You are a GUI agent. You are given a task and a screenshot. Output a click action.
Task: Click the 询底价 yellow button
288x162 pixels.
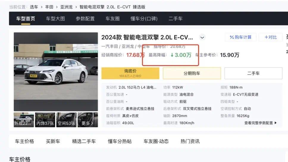[130, 73]
